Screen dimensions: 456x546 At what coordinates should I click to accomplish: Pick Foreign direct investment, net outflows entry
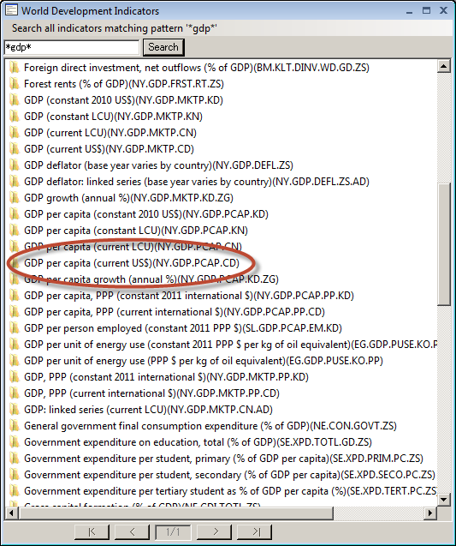click(197, 68)
